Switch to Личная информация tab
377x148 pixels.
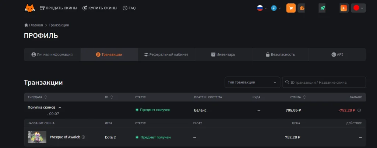(x=52, y=54)
